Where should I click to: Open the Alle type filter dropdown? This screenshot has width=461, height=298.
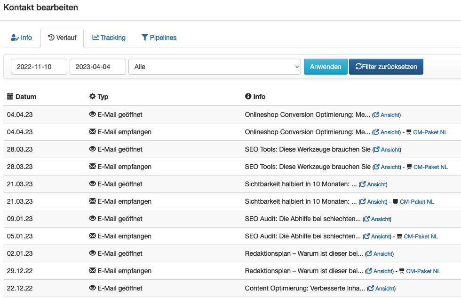click(215, 67)
